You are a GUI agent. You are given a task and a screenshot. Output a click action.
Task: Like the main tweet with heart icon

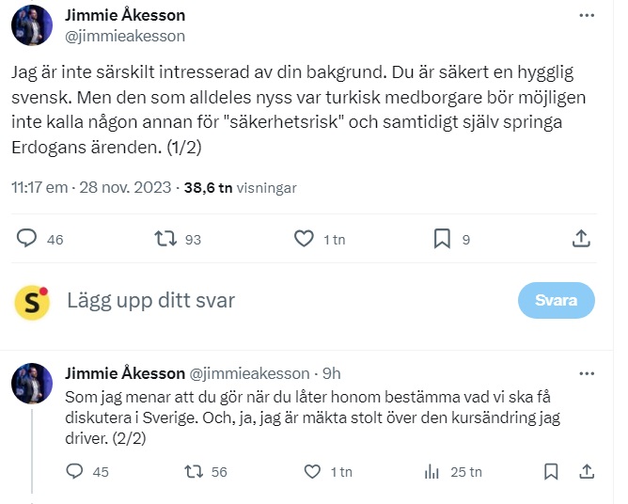304,239
